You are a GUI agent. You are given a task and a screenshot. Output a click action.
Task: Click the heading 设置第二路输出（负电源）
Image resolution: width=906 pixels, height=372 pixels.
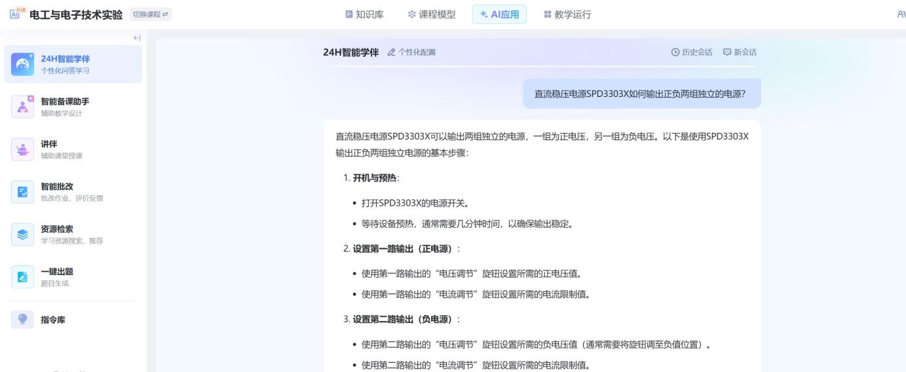[405, 319]
